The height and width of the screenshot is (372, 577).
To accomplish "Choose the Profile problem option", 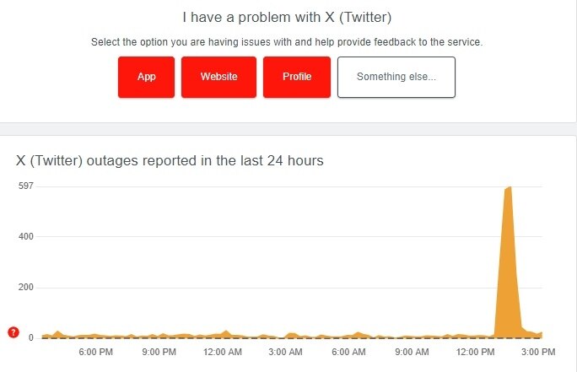I will click(297, 77).
